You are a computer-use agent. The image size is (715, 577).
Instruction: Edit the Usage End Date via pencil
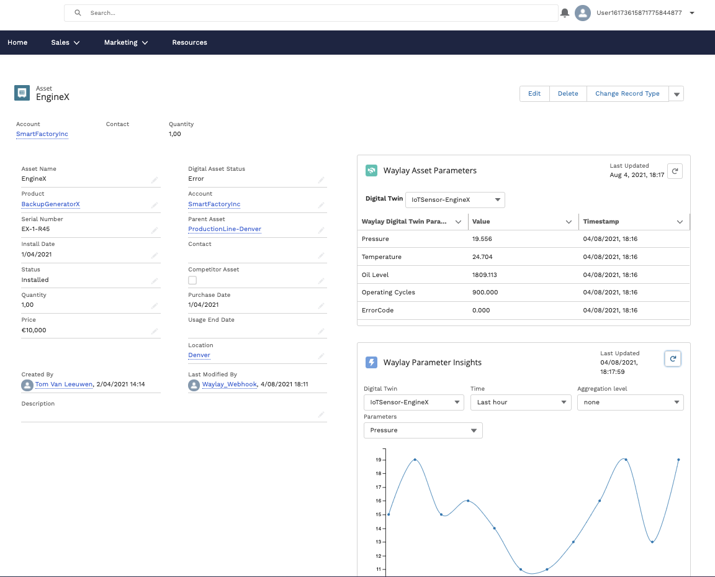click(322, 331)
